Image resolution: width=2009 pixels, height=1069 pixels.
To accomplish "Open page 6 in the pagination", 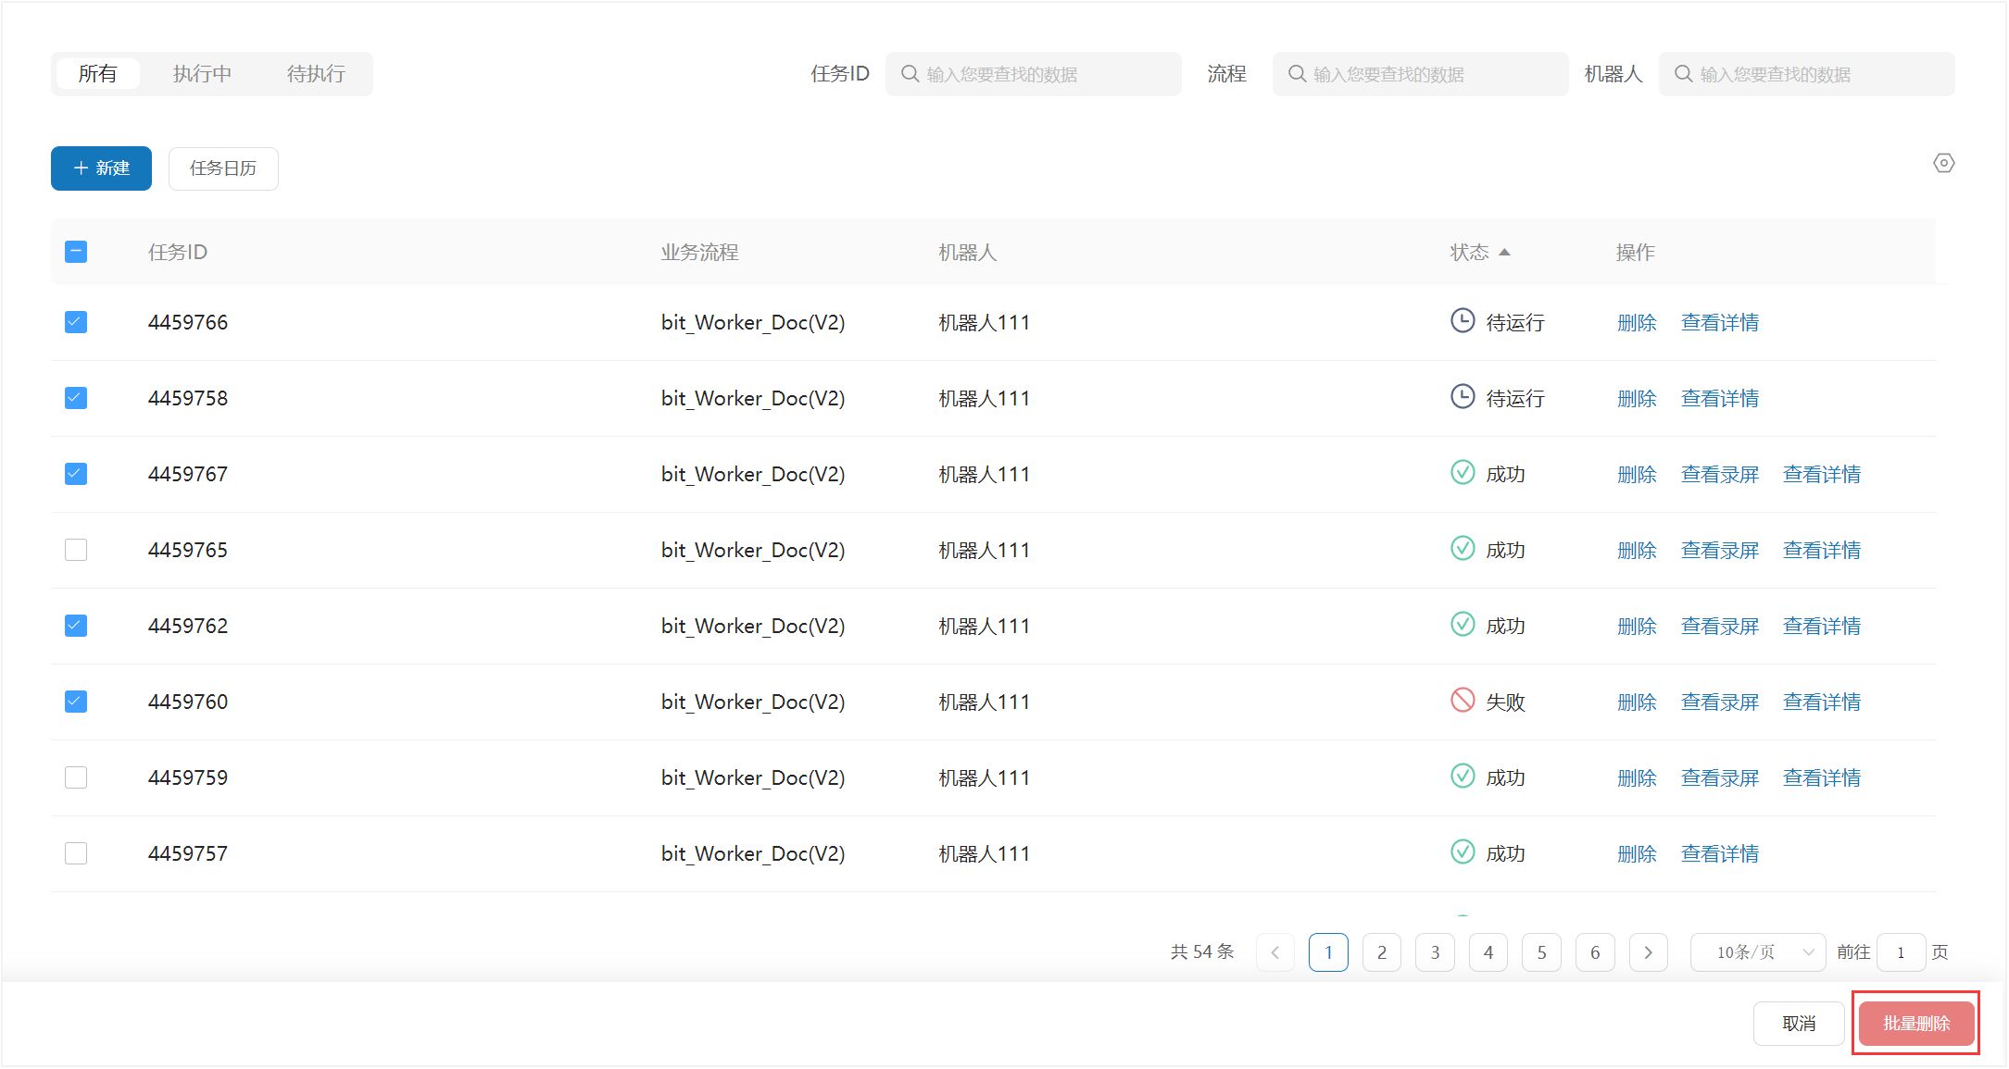I will (x=1594, y=952).
